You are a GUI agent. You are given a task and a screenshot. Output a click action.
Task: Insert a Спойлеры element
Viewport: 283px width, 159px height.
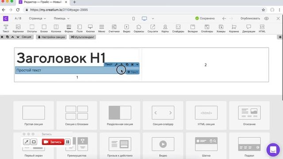pyautogui.click(x=207, y=28)
